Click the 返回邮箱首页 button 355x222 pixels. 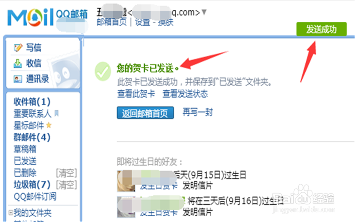146,113
